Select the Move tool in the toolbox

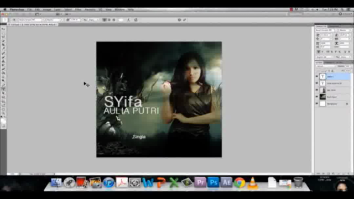tap(3, 29)
